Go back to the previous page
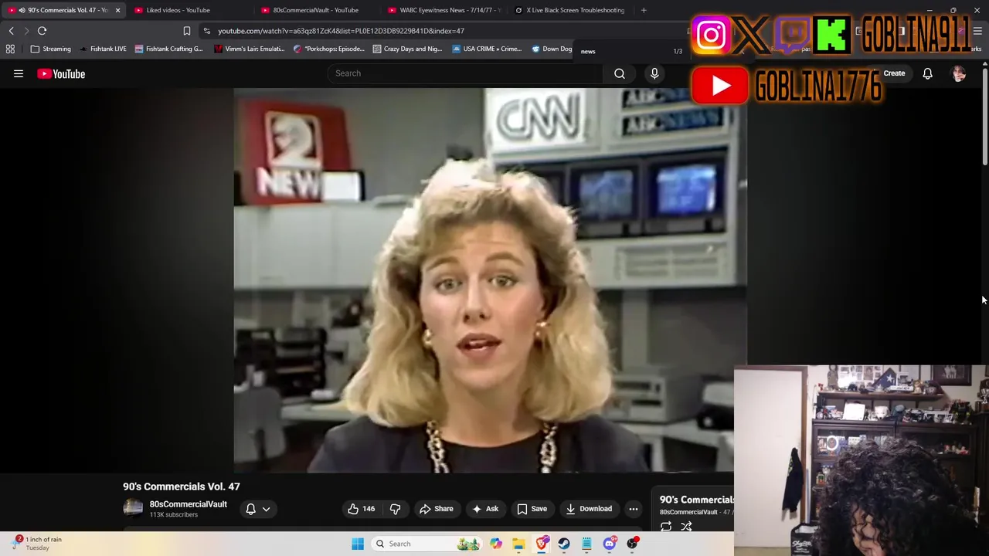The width and height of the screenshot is (989, 556). click(11, 31)
